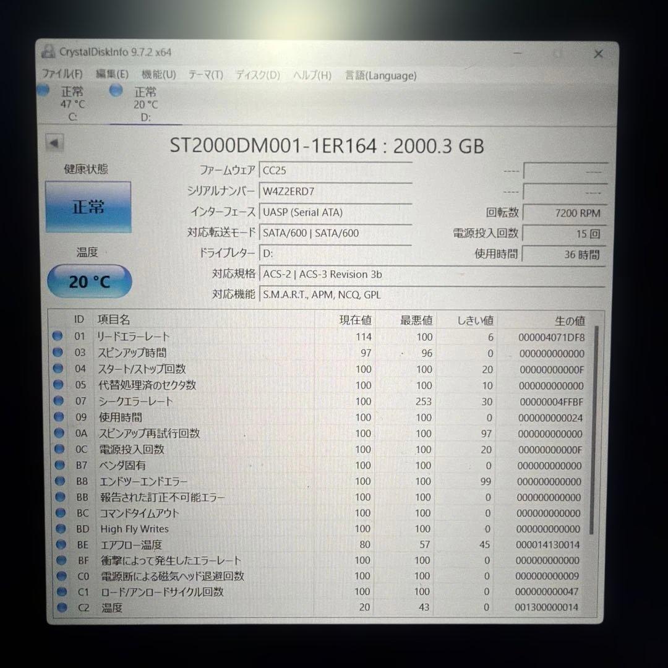668x668 pixels.
Task: Open the ディスク(D) menu
Action: tap(258, 75)
